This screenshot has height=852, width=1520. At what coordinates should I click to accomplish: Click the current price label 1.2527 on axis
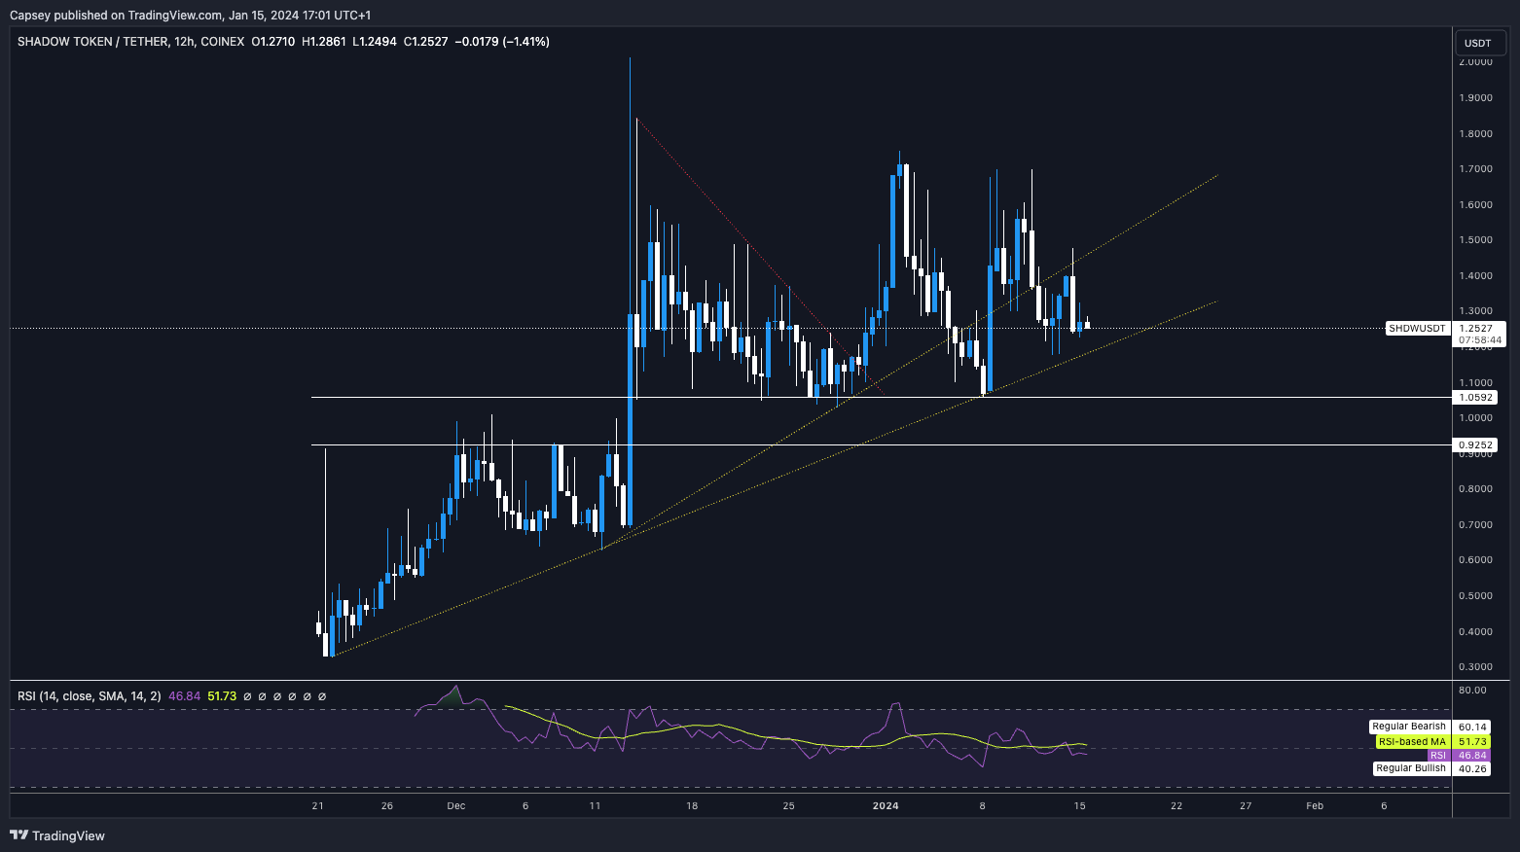[1477, 329]
